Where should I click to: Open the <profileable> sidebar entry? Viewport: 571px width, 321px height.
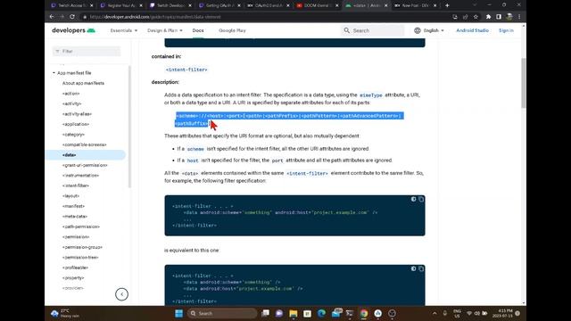coord(75,267)
